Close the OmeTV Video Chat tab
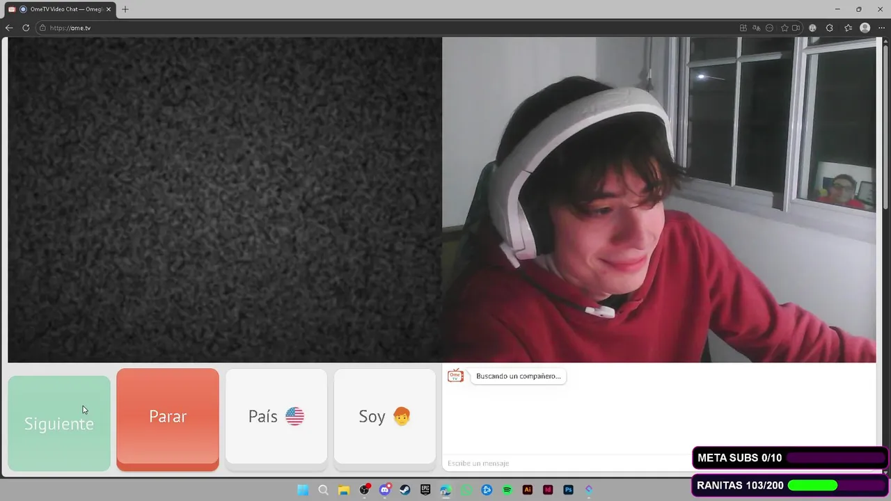Image resolution: width=891 pixels, height=501 pixels. tap(109, 9)
